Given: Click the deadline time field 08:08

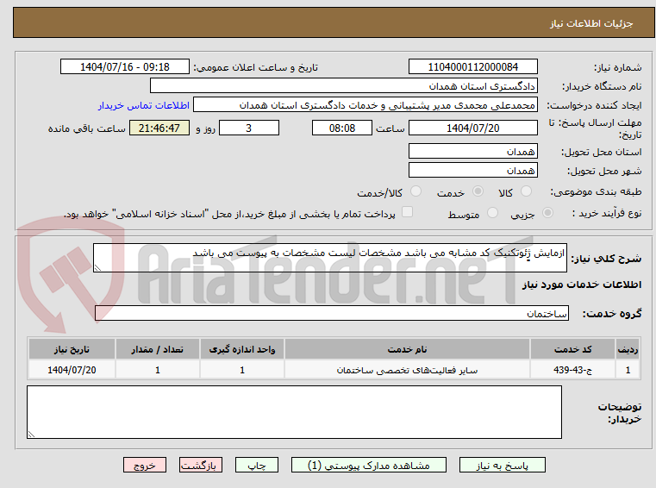Looking at the screenshot, I should click(x=342, y=128).
